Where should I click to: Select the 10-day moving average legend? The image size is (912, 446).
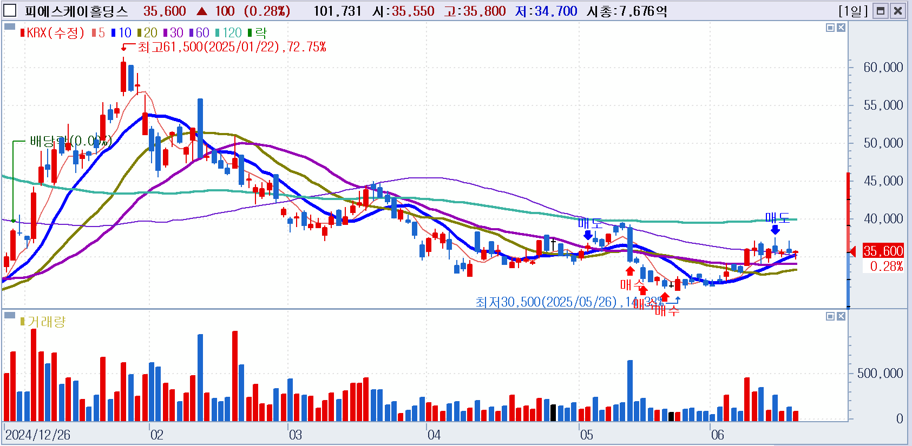point(121,33)
